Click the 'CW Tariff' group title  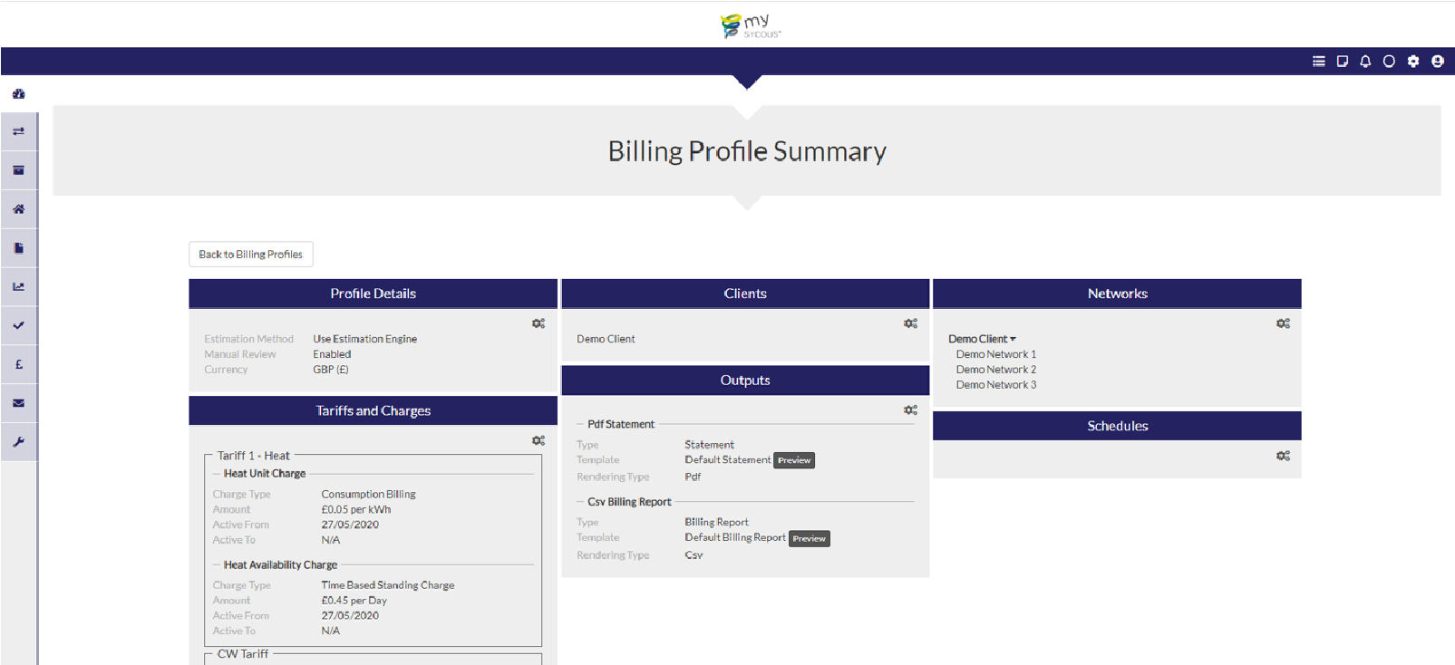[242, 654]
